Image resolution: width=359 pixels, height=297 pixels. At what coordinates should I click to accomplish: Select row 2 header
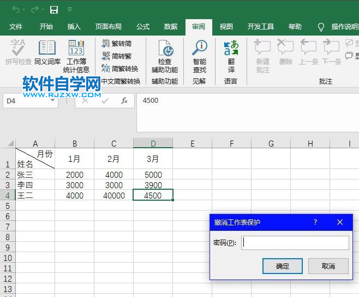pos(8,174)
